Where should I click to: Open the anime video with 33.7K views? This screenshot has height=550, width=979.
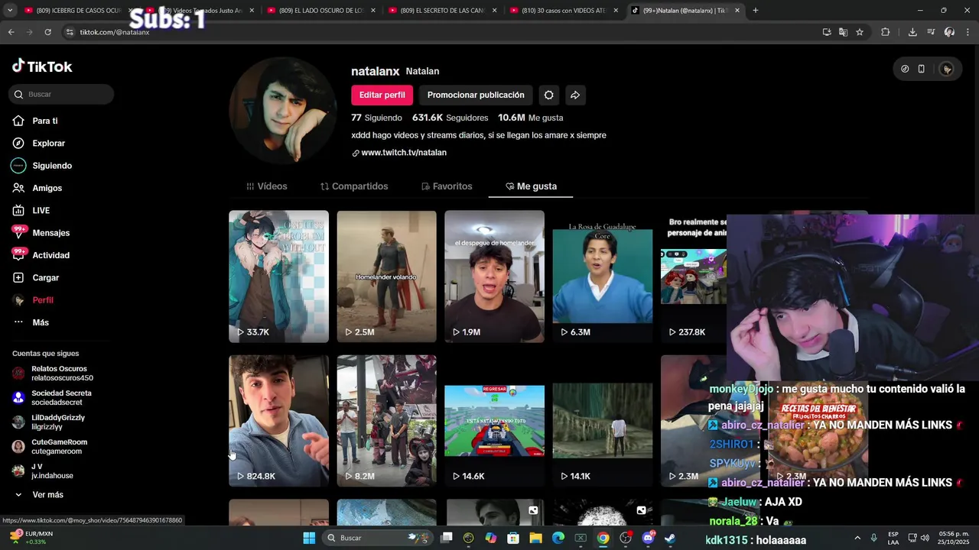click(278, 277)
